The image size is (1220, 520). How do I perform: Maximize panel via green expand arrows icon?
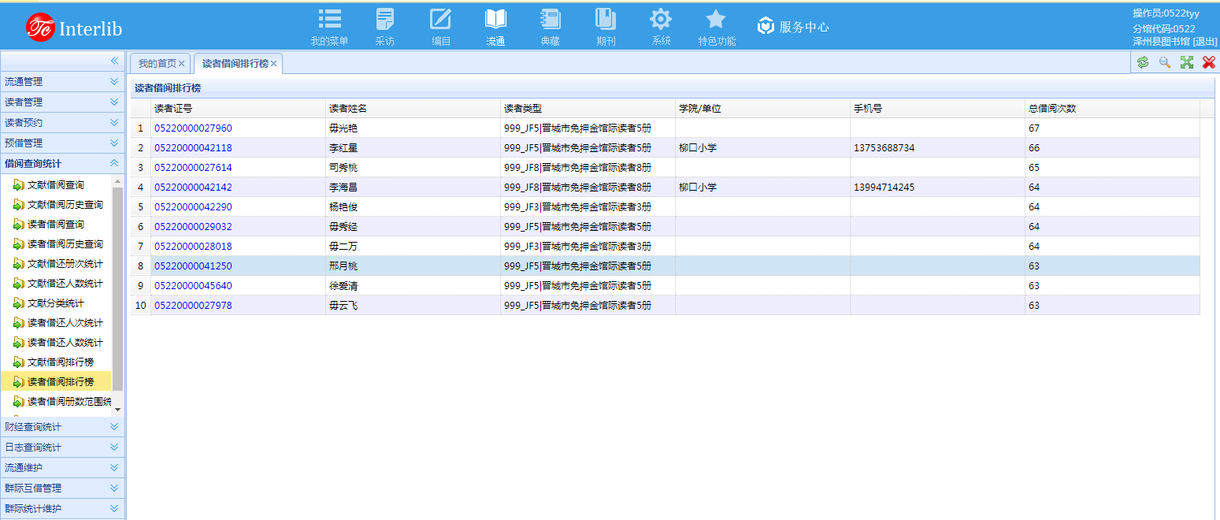click(x=1187, y=62)
